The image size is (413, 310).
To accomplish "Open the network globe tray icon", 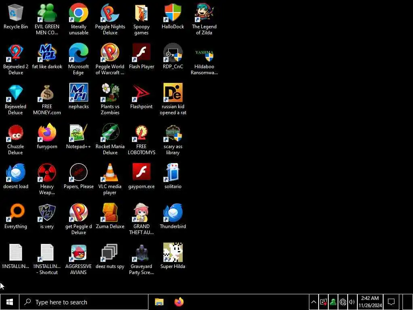I will pos(343,302).
